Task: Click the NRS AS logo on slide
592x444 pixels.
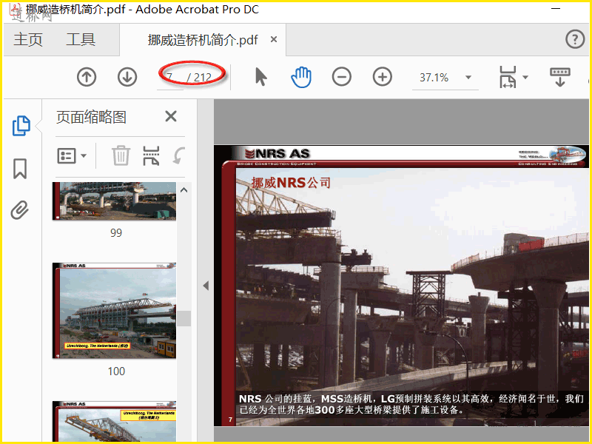Action: 277,154
